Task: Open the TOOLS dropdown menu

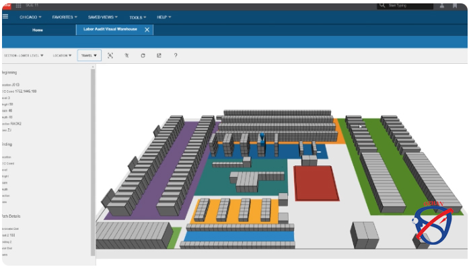Action: pyautogui.click(x=137, y=17)
